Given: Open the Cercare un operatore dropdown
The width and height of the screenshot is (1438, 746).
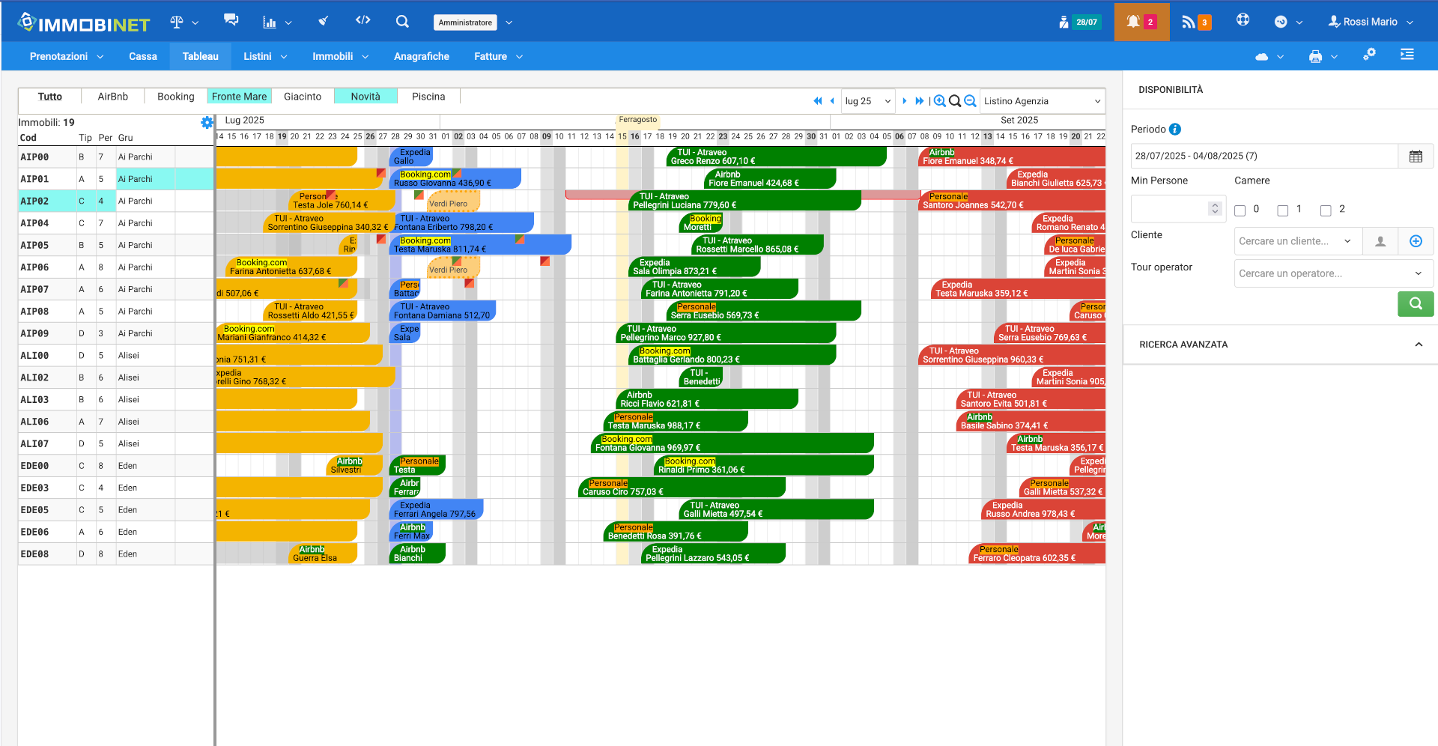Looking at the screenshot, I should pyautogui.click(x=1333, y=273).
